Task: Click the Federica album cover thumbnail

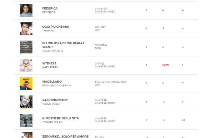Action: [26, 11]
